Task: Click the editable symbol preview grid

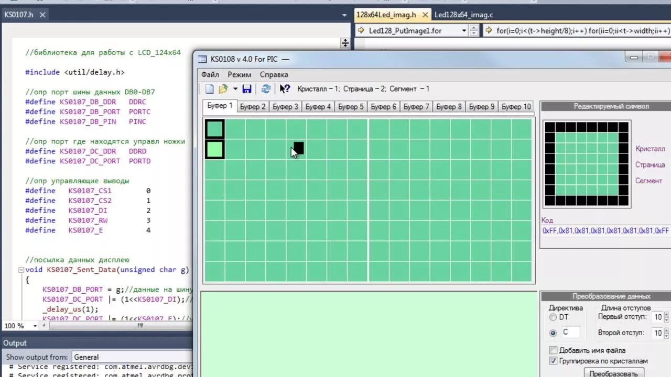Action: [587, 164]
